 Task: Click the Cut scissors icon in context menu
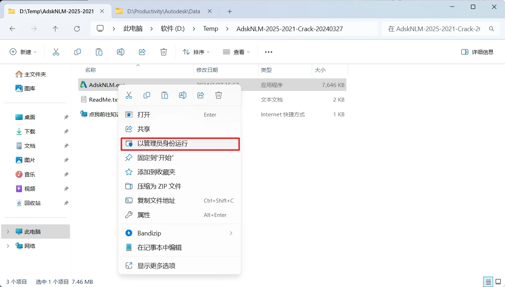(x=129, y=95)
